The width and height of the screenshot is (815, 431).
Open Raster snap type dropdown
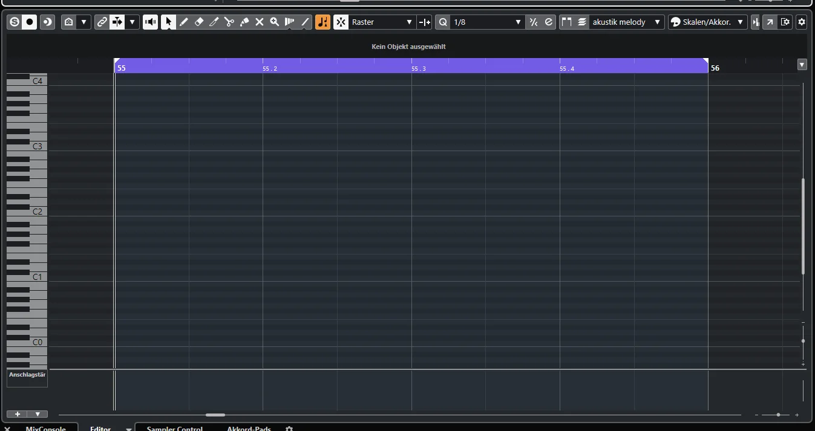coord(382,22)
